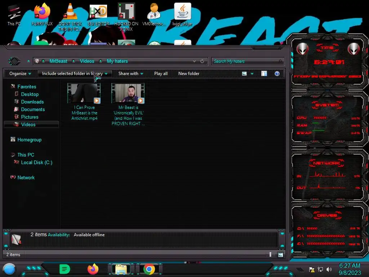Go to Documents in Favorites
369x277 pixels.
point(33,109)
